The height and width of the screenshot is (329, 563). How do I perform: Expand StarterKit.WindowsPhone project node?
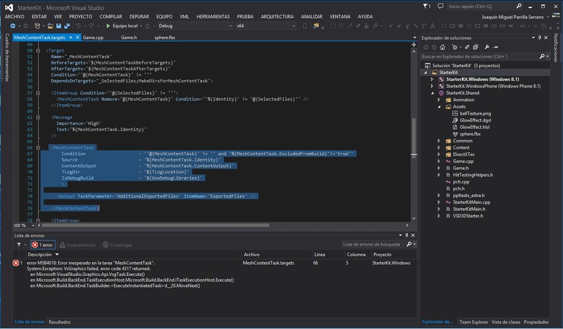click(x=432, y=86)
